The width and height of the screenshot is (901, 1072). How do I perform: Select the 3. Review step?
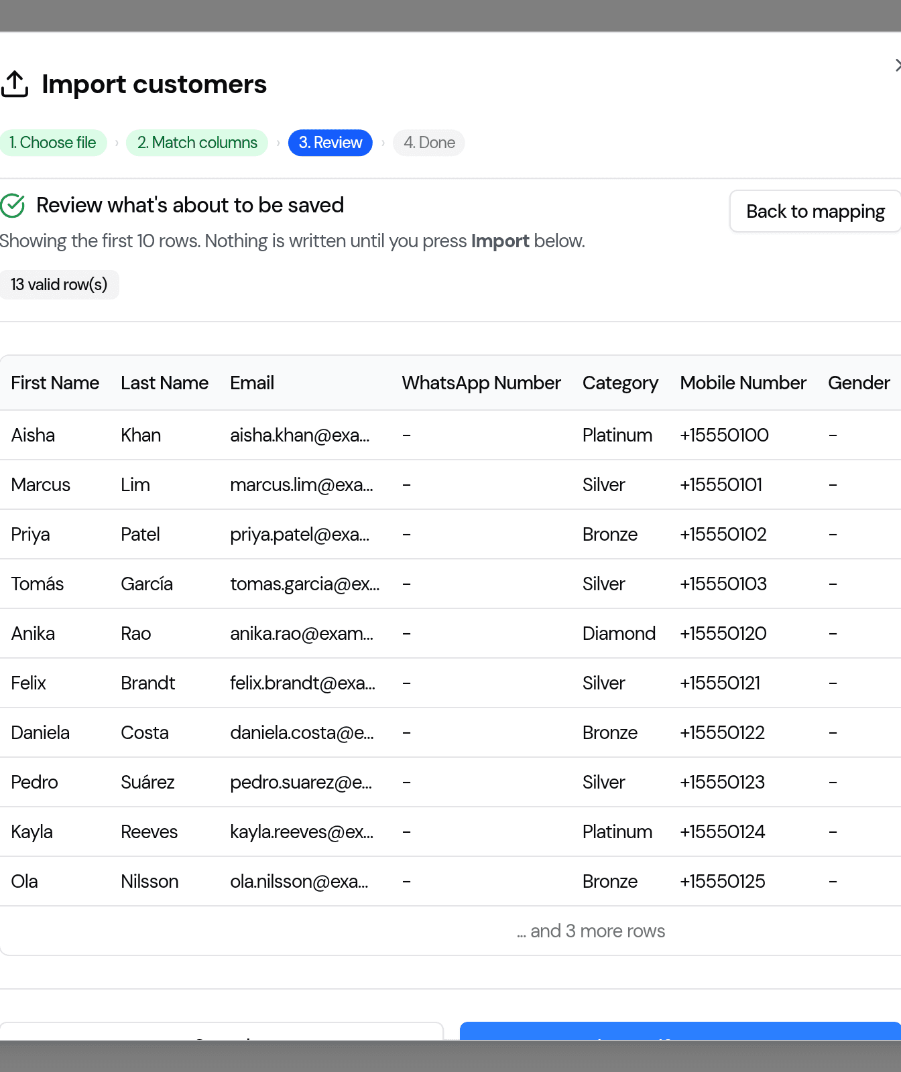[x=331, y=143]
